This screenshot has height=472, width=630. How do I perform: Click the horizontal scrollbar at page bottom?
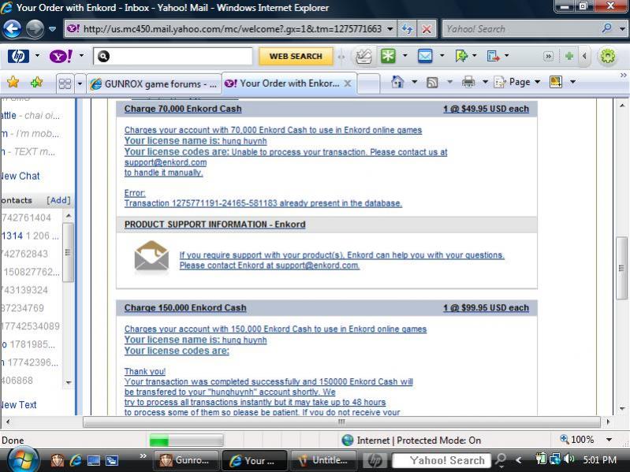pyautogui.click(x=341, y=422)
